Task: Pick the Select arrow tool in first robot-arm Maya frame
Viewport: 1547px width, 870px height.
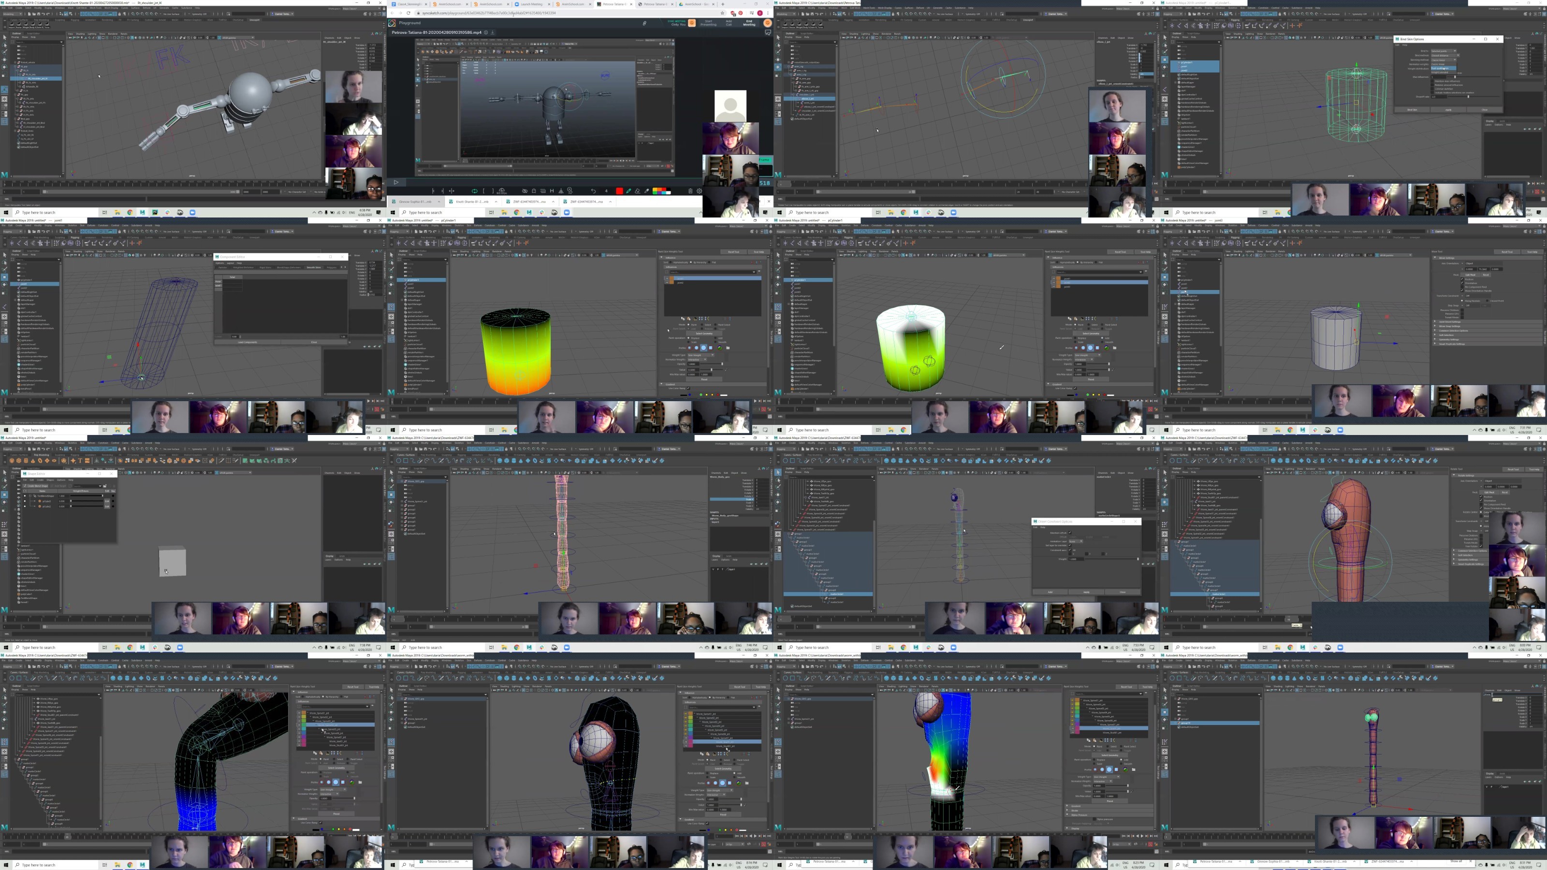Action: click(x=5, y=38)
